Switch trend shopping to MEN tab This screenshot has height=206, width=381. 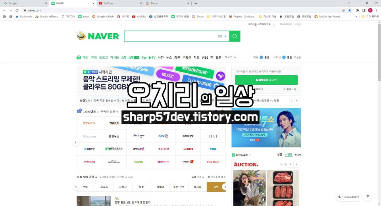(x=298, y=154)
